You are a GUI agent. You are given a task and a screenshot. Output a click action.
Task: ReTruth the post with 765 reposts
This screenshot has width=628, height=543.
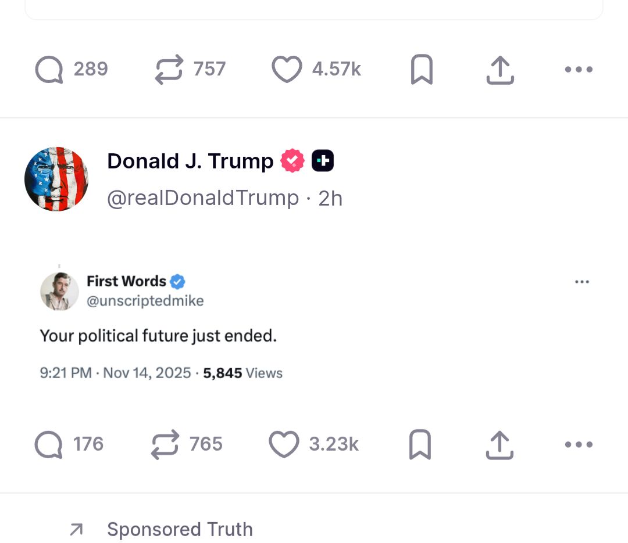pos(166,445)
